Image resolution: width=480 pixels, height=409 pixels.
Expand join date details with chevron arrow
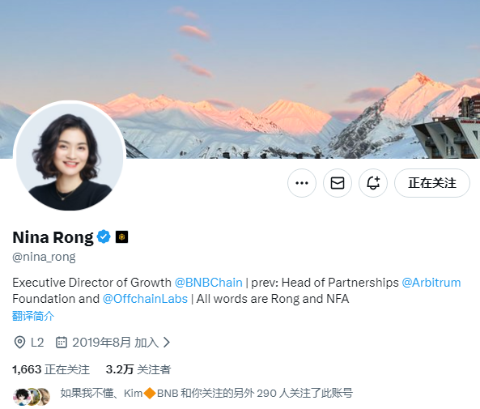[x=167, y=343]
